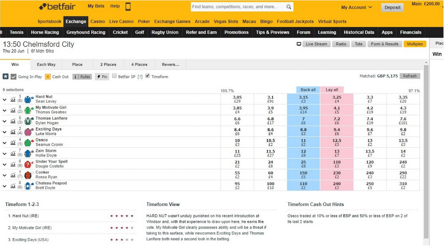Screen dimensions: 444x249
Task: Click Lay all header
Action: tap(332, 90)
